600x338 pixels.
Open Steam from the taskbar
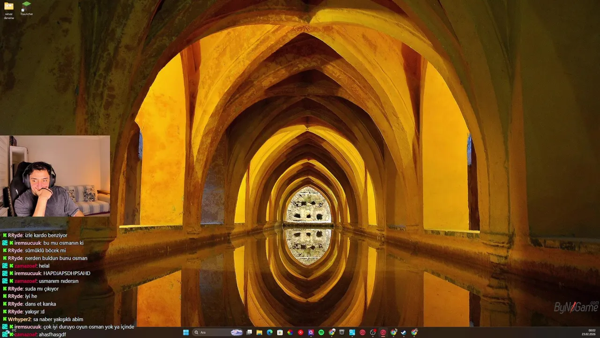point(404,332)
